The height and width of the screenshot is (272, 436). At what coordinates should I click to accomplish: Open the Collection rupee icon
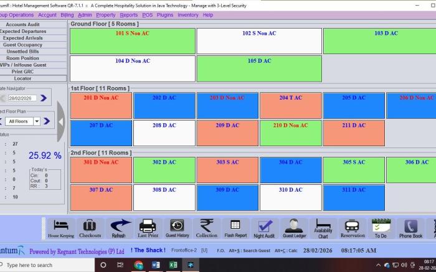[206, 228]
